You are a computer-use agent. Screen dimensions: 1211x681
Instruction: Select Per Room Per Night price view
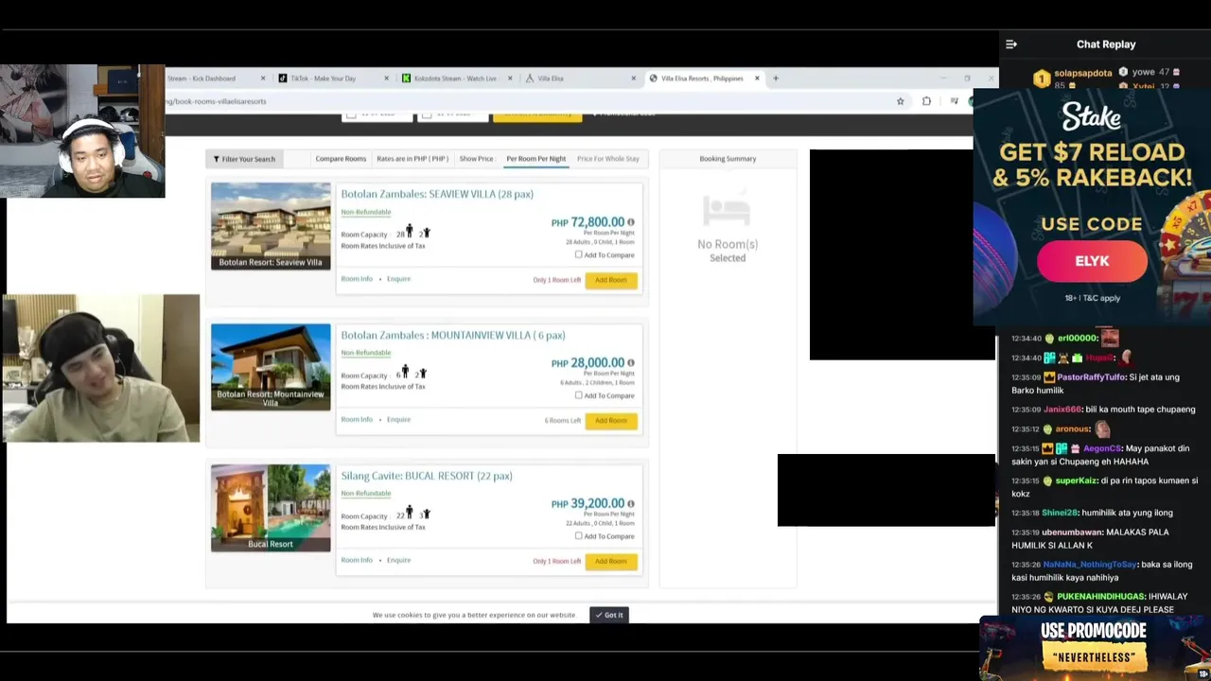tap(535, 159)
